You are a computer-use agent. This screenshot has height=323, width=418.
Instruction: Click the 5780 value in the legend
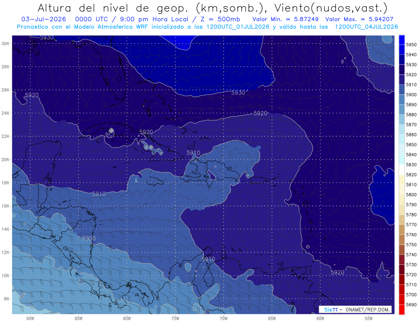[411, 215]
